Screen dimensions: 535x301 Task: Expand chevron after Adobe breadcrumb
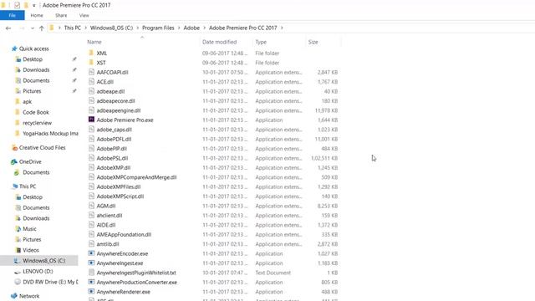[204, 28]
